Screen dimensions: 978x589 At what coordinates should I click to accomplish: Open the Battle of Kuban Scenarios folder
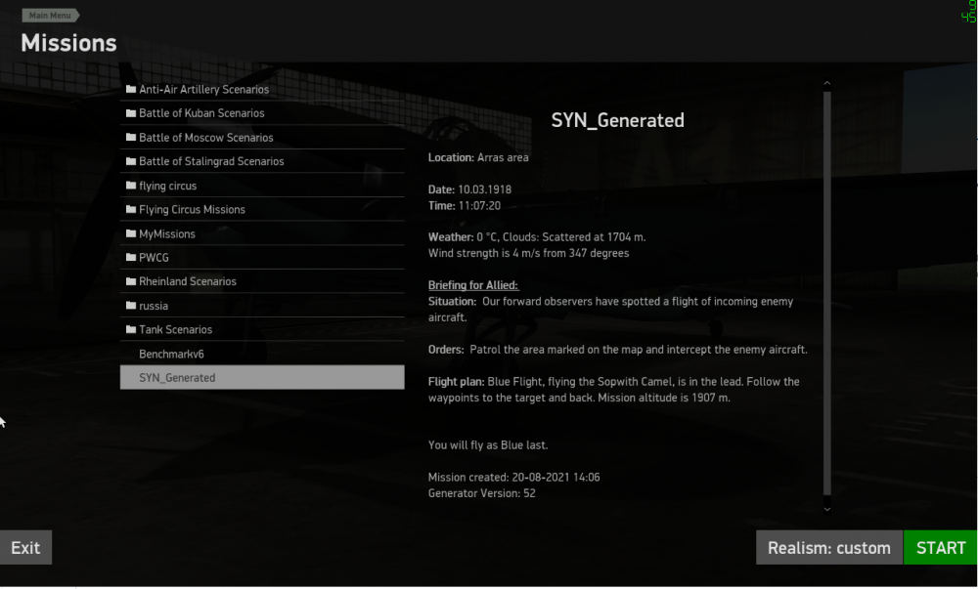262,113
